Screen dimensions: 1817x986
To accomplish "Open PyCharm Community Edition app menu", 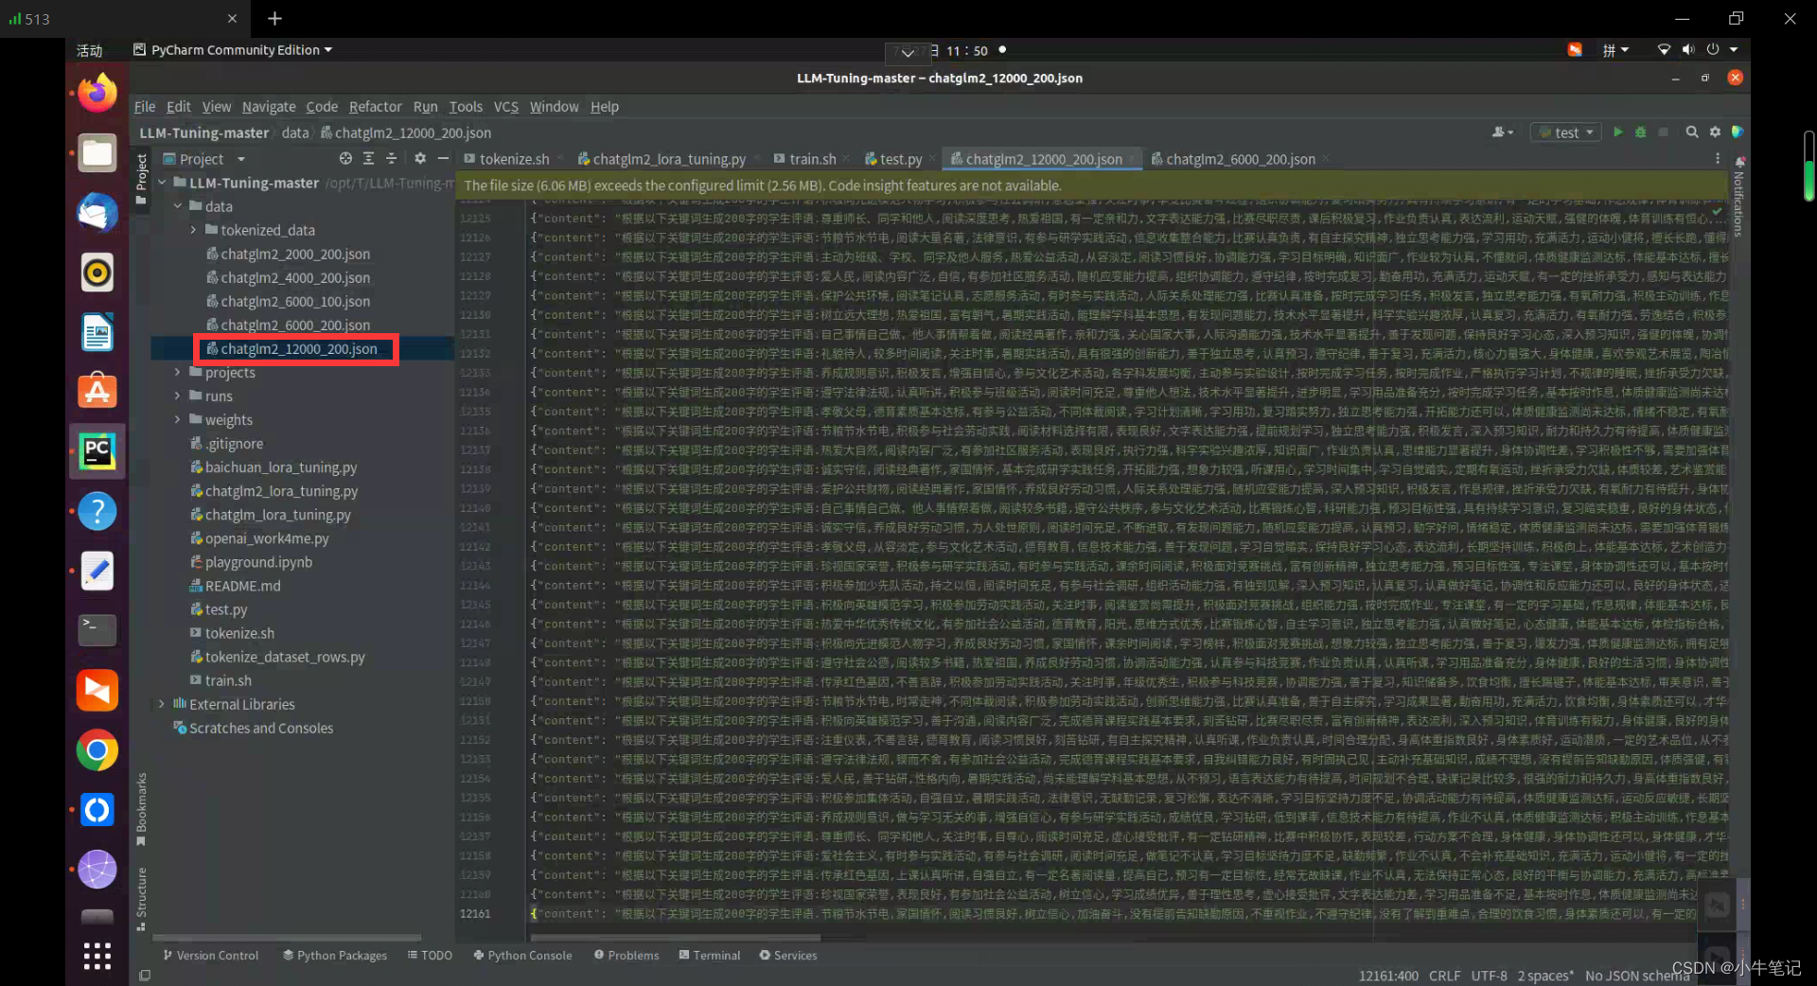I will 233,50.
